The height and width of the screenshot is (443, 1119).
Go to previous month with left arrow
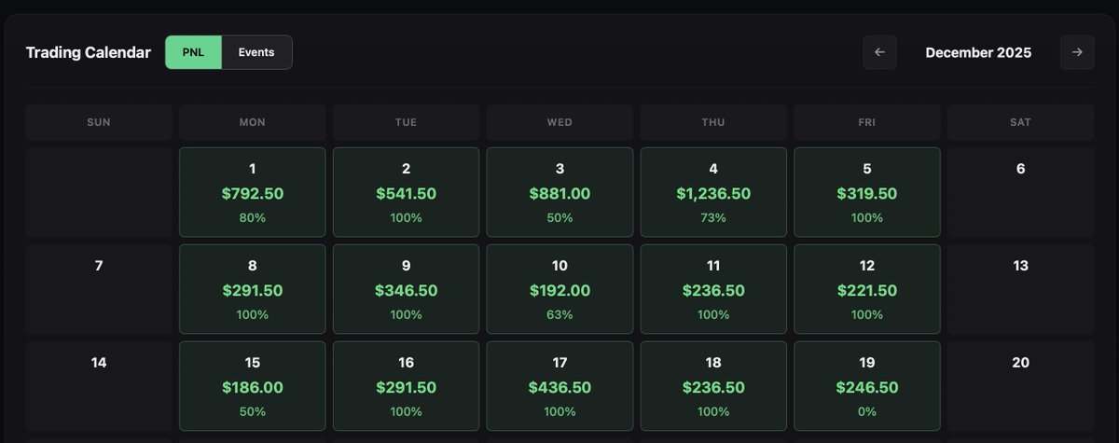(x=879, y=52)
